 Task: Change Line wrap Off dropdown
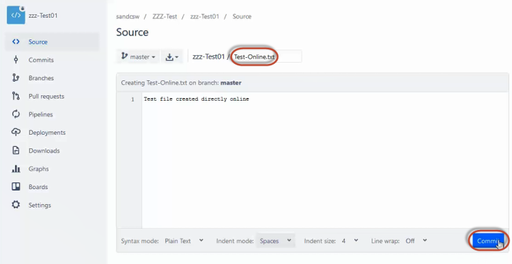tap(416, 241)
